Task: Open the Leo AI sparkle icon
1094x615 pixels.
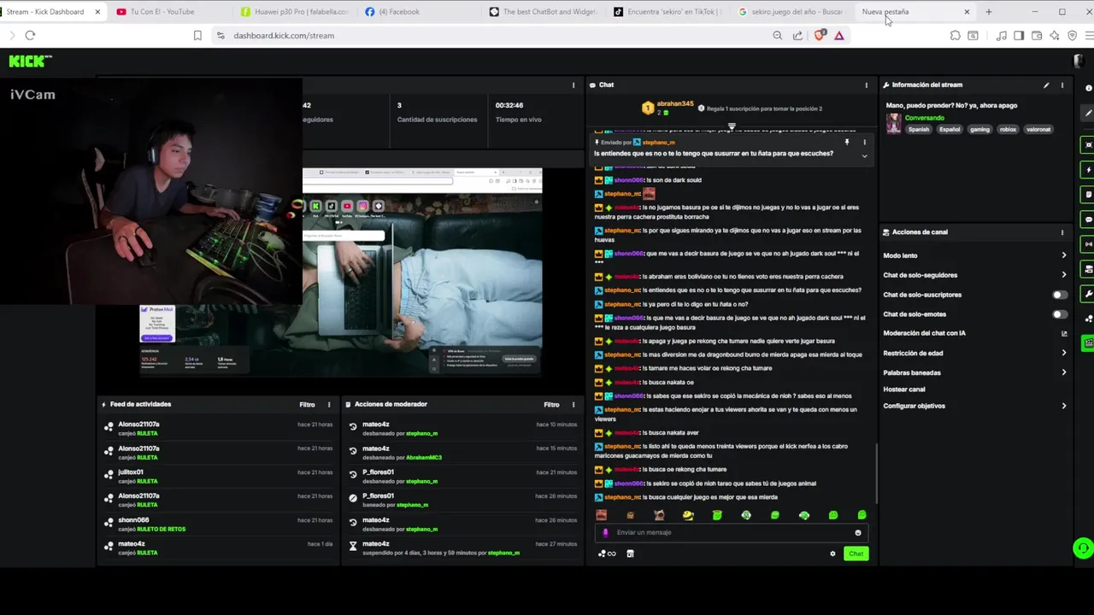Action: [1055, 35]
